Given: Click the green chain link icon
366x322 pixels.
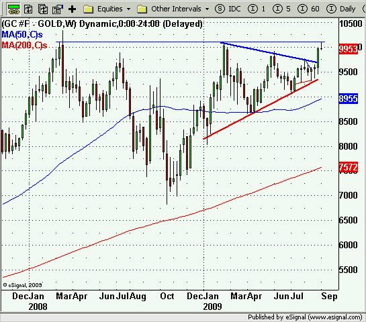Looking at the screenshot, I should point(14,9).
